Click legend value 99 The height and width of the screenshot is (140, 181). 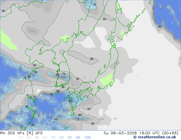pos(78,138)
